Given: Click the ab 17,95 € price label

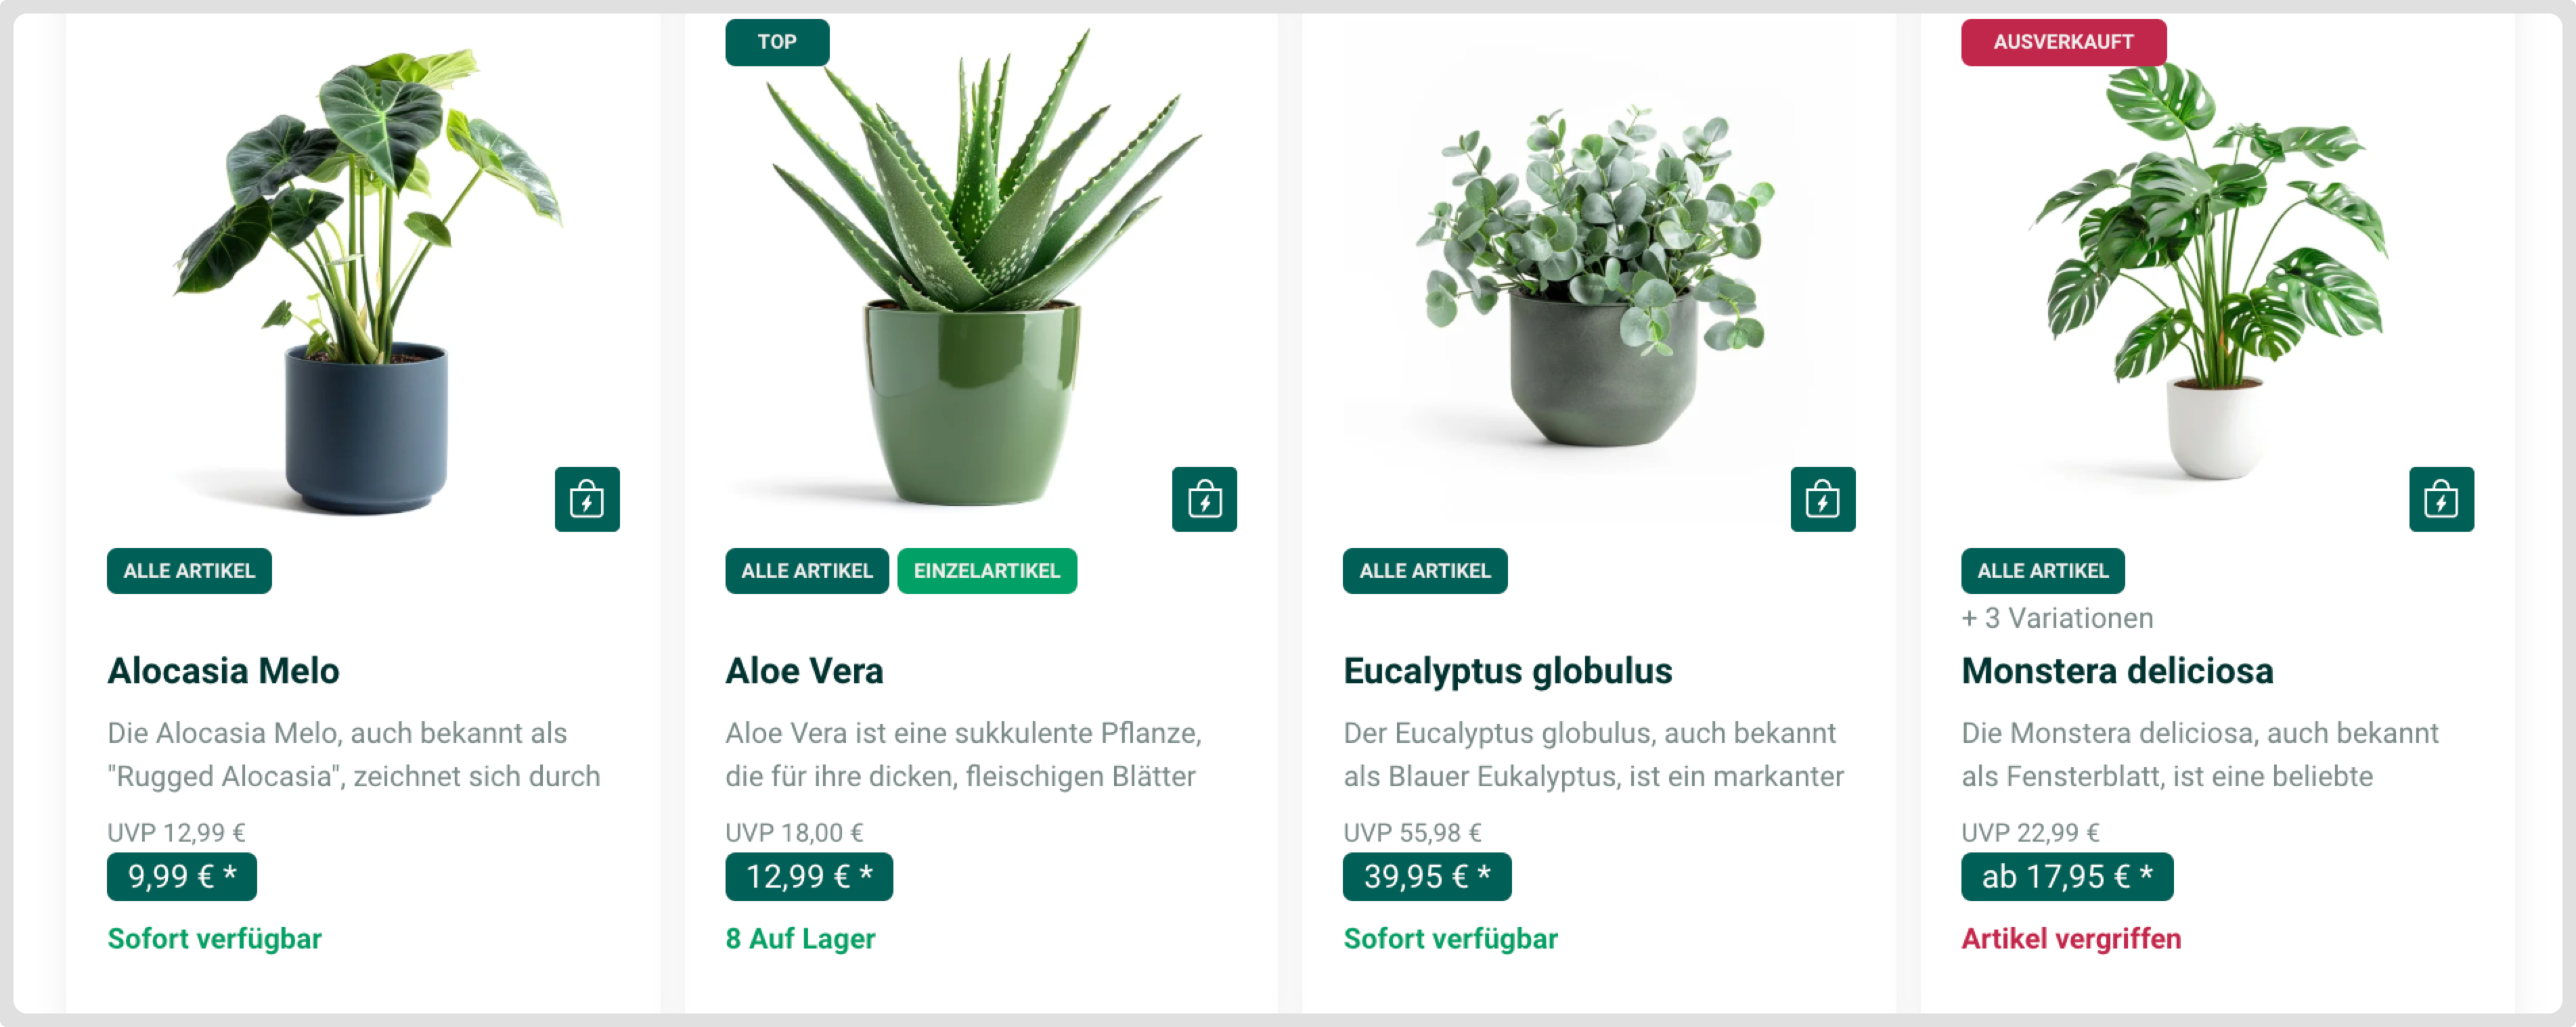Looking at the screenshot, I should coord(2067,877).
